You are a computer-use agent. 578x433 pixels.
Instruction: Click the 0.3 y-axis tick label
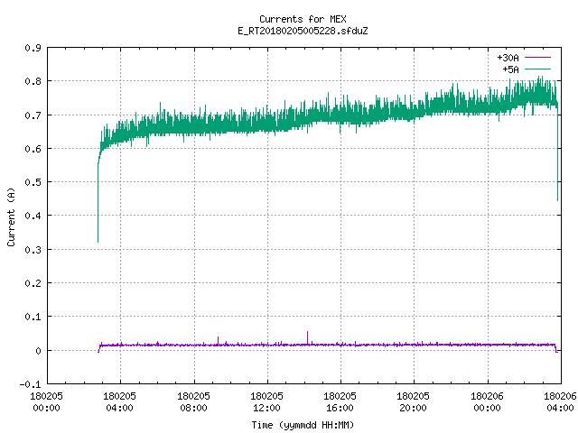point(33,250)
